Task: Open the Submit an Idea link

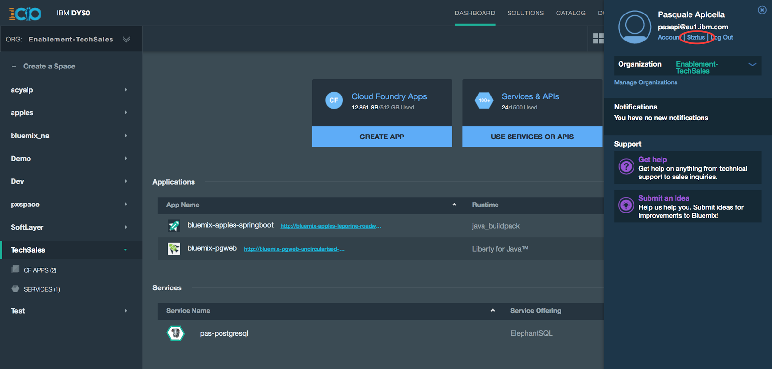Action: (x=664, y=198)
